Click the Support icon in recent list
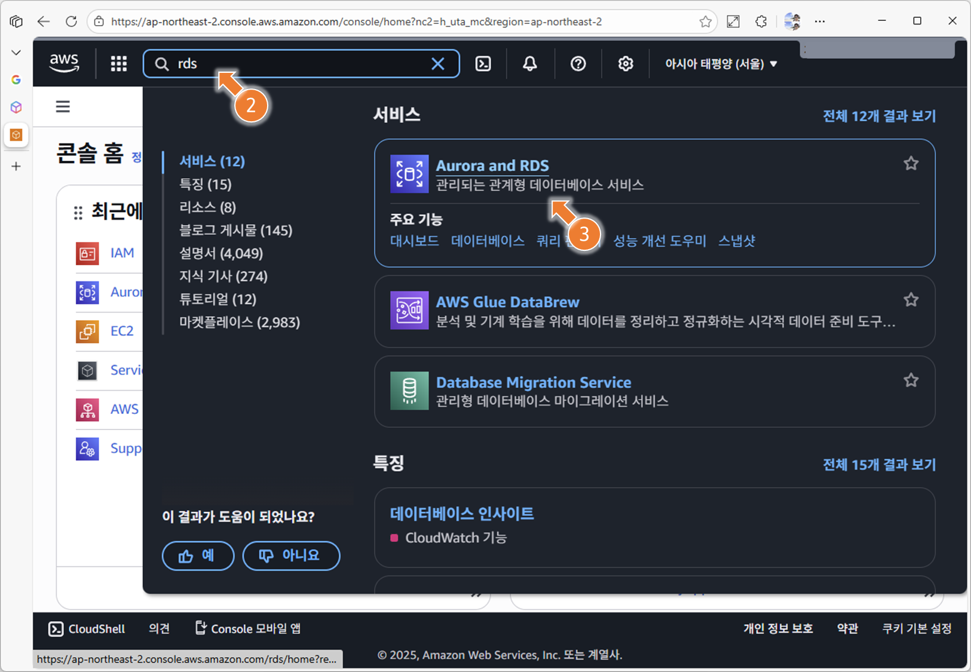Viewport: 971px width, 672px height. click(87, 449)
